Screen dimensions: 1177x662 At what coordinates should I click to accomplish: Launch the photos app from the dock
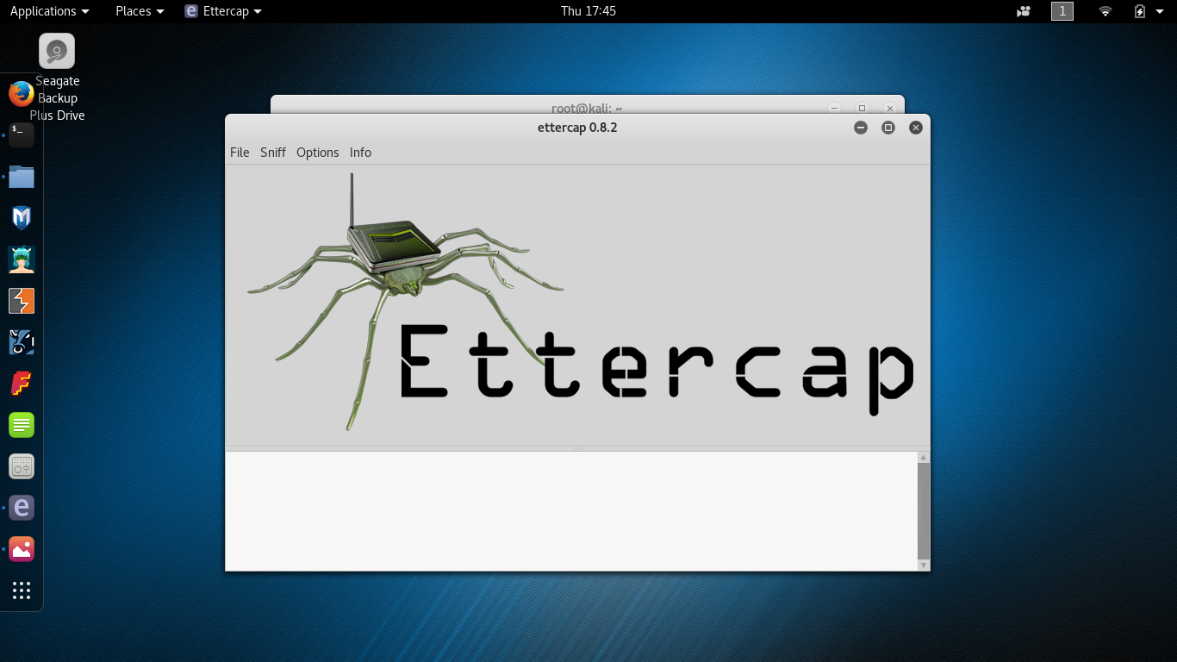22,549
